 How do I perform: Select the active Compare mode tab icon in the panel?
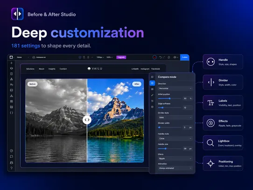click(152, 83)
